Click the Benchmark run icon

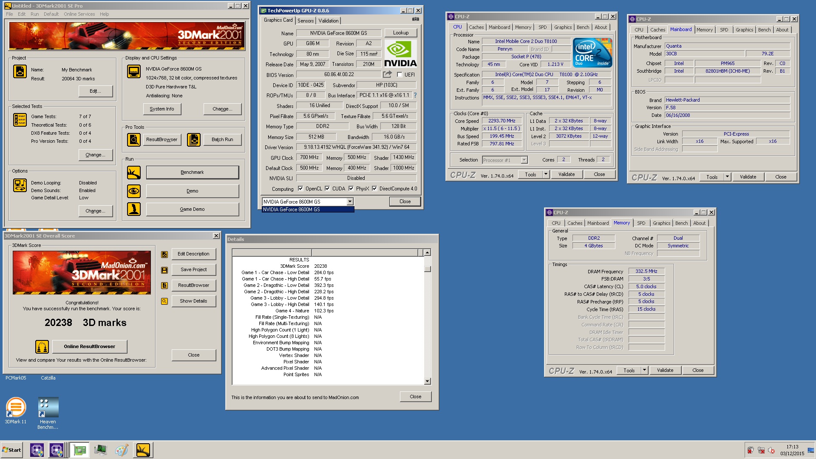(x=134, y=173)
